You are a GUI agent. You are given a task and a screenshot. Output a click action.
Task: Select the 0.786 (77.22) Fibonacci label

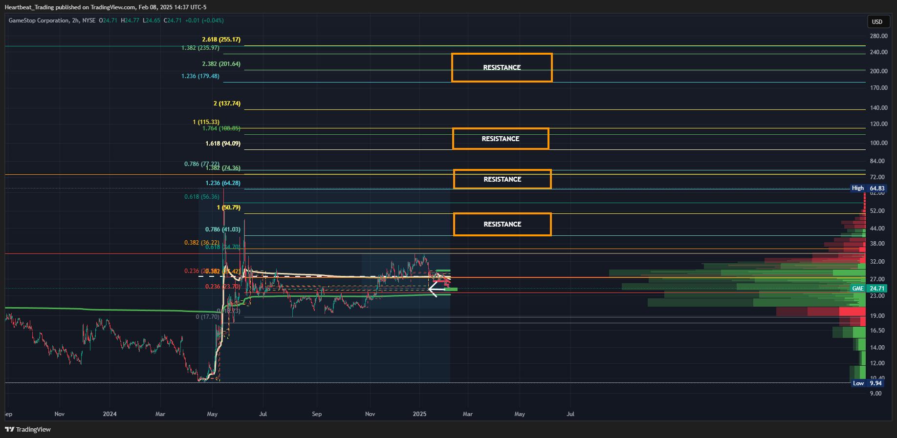[x=201, y=164]
